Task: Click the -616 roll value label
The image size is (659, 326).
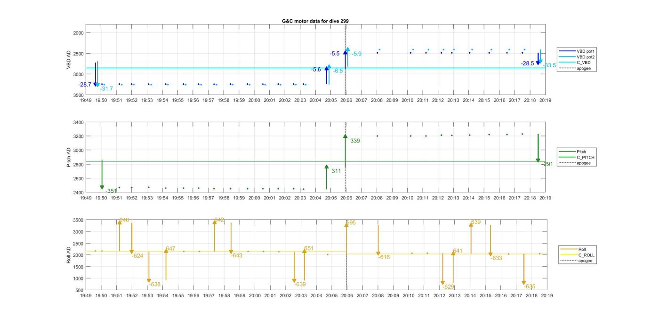Action: pos(384,257)
